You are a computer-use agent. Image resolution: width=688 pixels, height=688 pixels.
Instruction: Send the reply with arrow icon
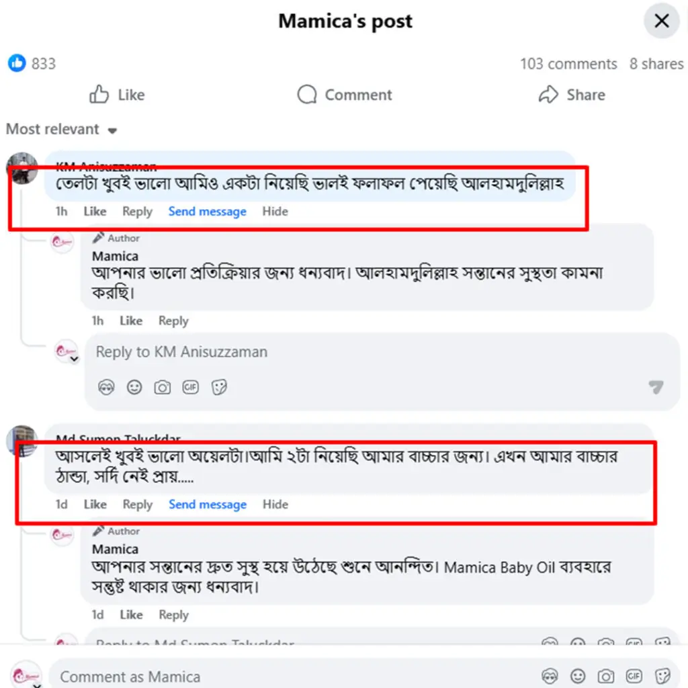pyautogui.click(x=656, y=387)
